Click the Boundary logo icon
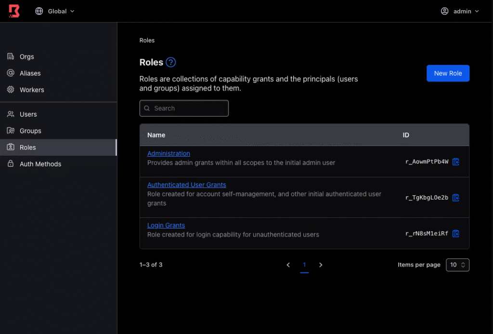 pos(14,11)
